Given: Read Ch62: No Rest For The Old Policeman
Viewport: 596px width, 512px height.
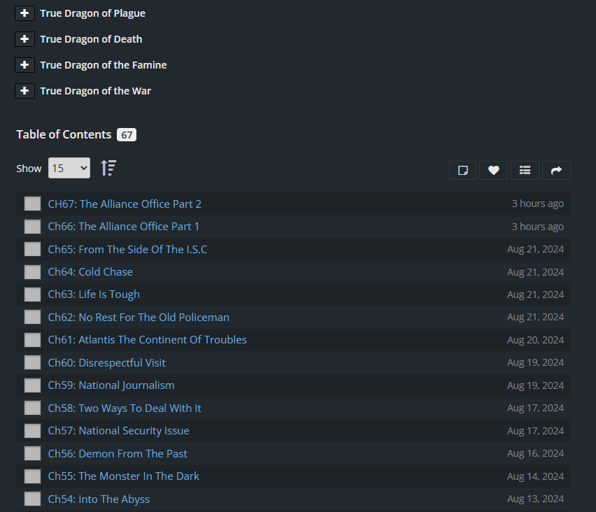Looking at the screenshot, I should (x=139, y=317).
